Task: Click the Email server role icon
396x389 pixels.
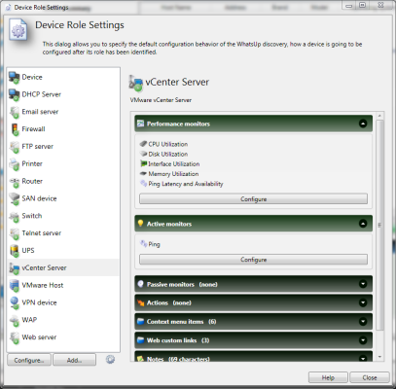Action: coord(14,112)
